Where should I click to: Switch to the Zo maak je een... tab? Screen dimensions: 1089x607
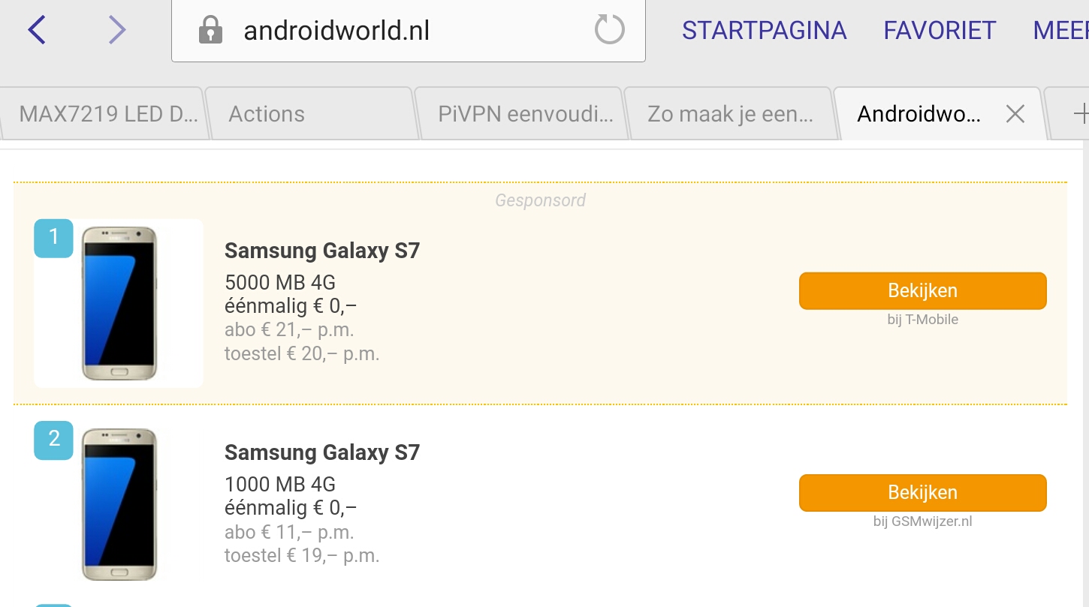(730, 114)
